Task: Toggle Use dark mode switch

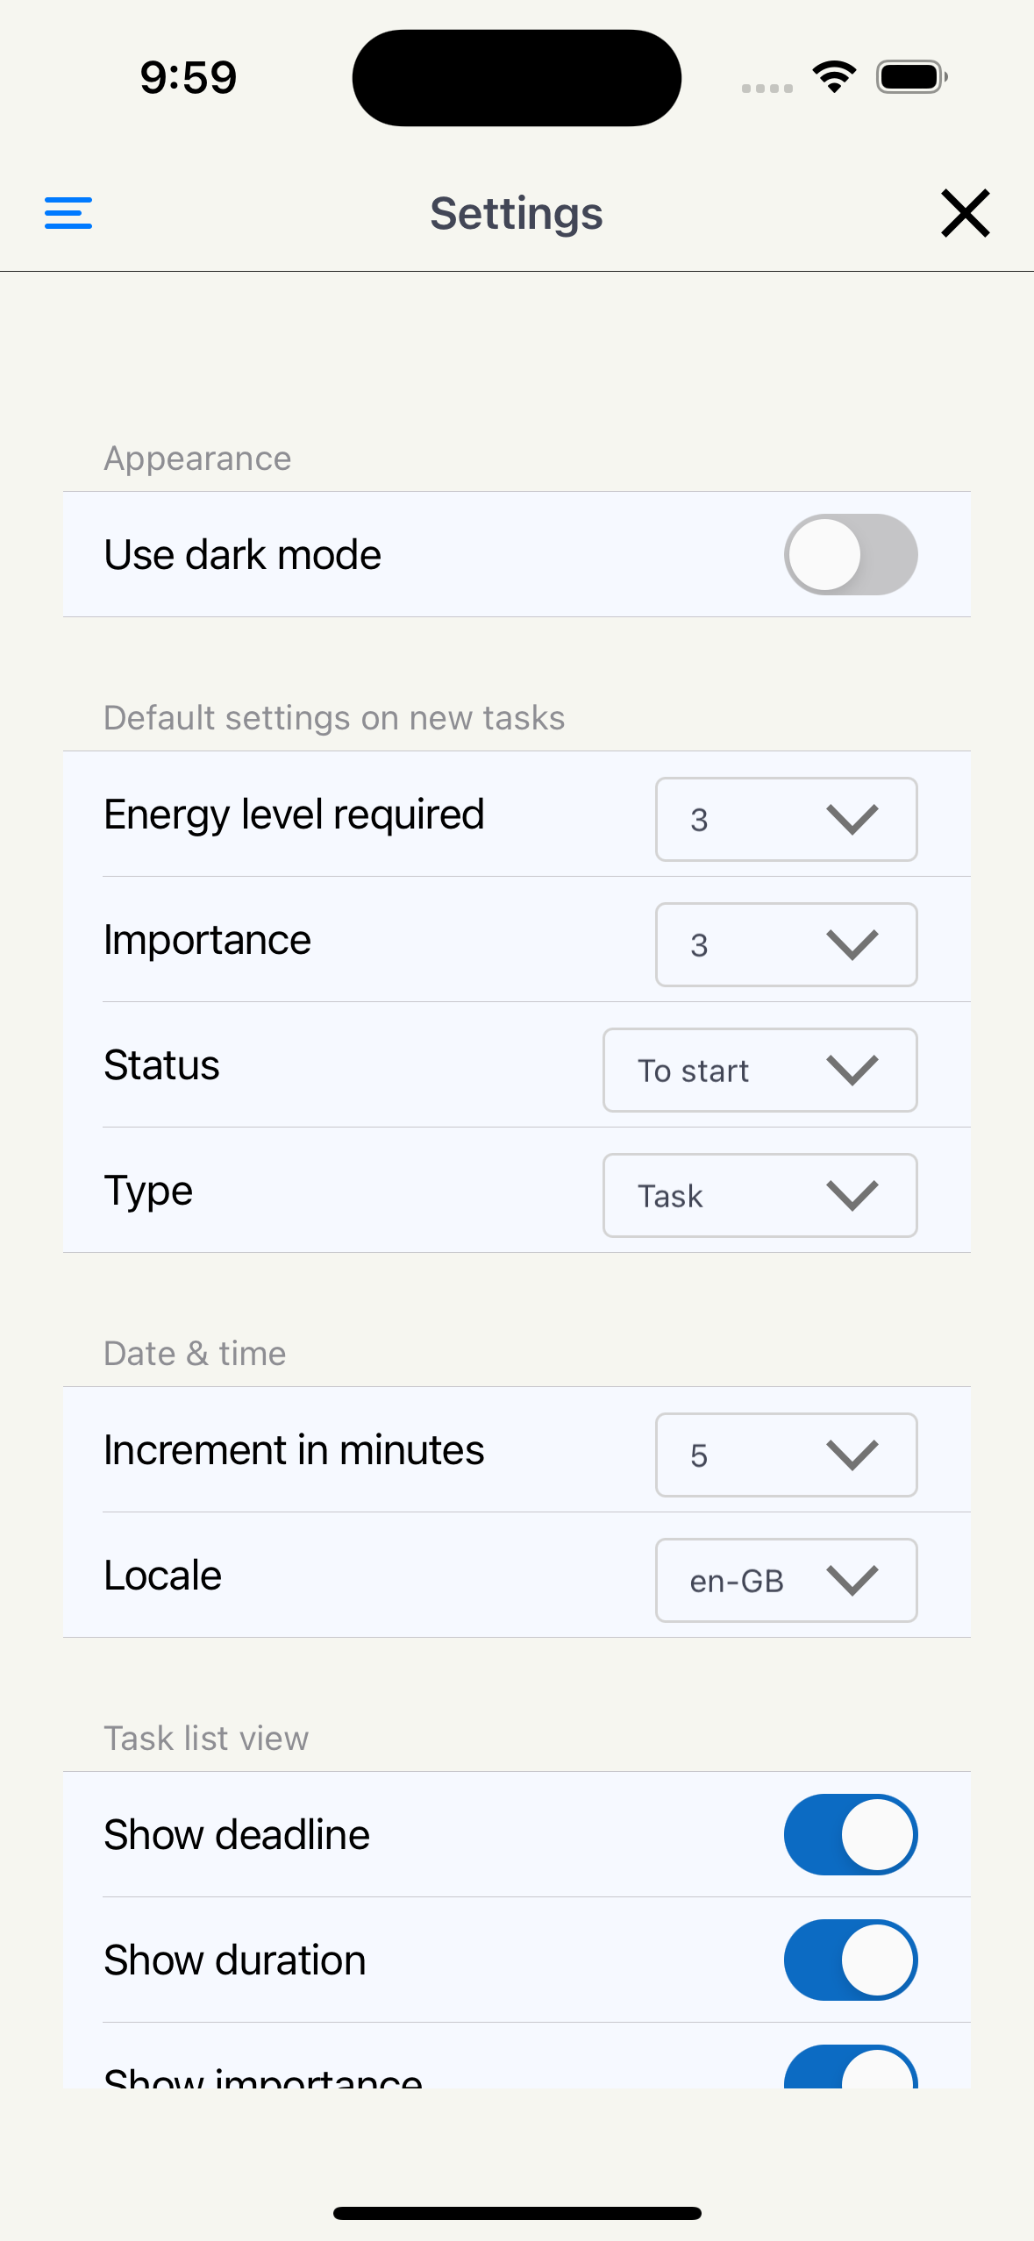Action: (850, 554)
